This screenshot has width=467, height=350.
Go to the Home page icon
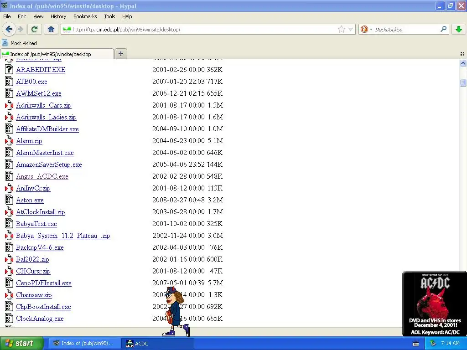coord(51,29)
